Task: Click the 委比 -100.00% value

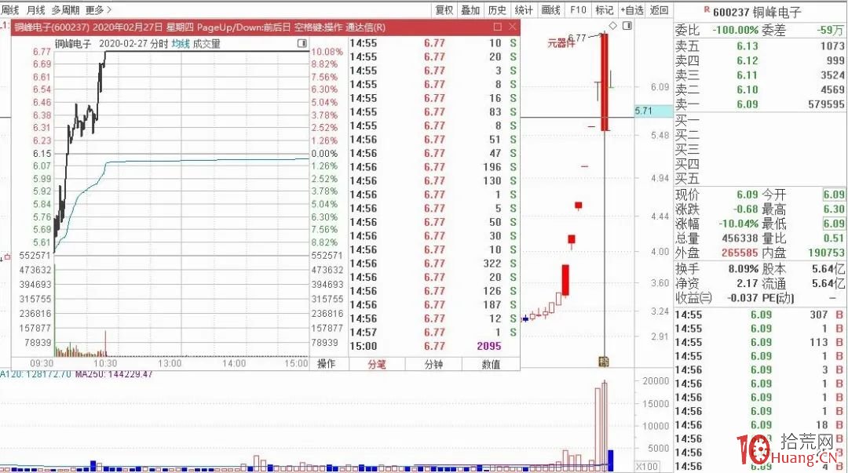Action: tap(735, 31)
